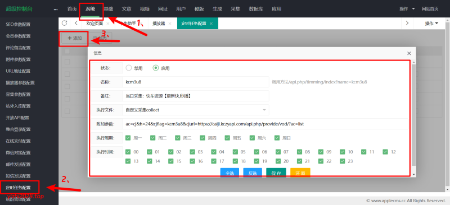Toggle the 周五 checkbox

click(x=227, y=138)
